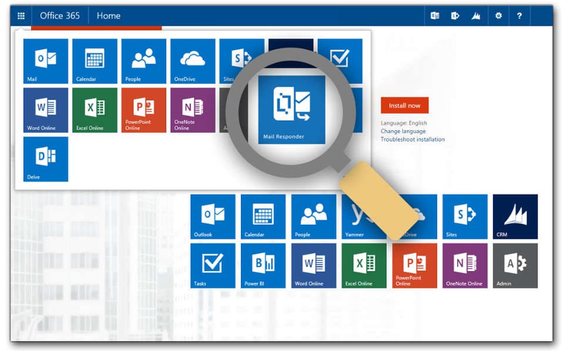Image resolution: width=564 pixels, height=351 pixels.
Task: Launch PowerPoint Online from the app launcher panel
Action: pos(144,110)
